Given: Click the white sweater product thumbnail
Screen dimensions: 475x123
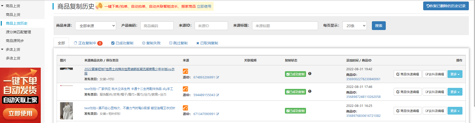Looking at the screenshot, I should pos(66,111).
